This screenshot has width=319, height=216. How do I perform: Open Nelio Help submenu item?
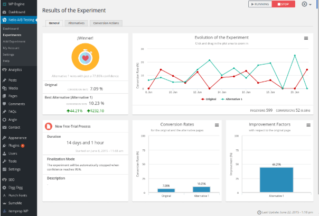[x=6, y=61]
